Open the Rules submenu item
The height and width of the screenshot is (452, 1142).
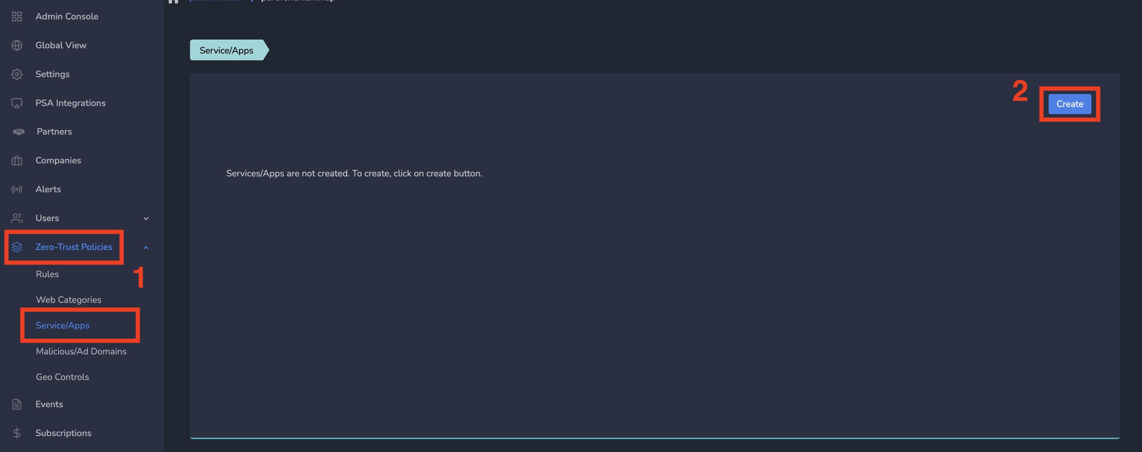pos(47,274)
